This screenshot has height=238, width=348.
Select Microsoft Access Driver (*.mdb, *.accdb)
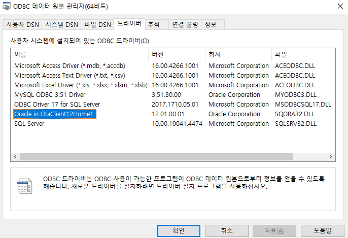coord(69,66)
